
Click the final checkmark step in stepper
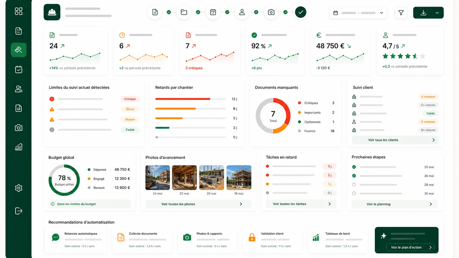(301, 12)
